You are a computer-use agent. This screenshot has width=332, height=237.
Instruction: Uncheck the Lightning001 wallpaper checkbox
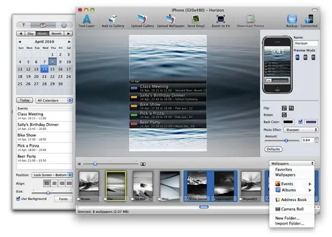[x=214, y=199]
